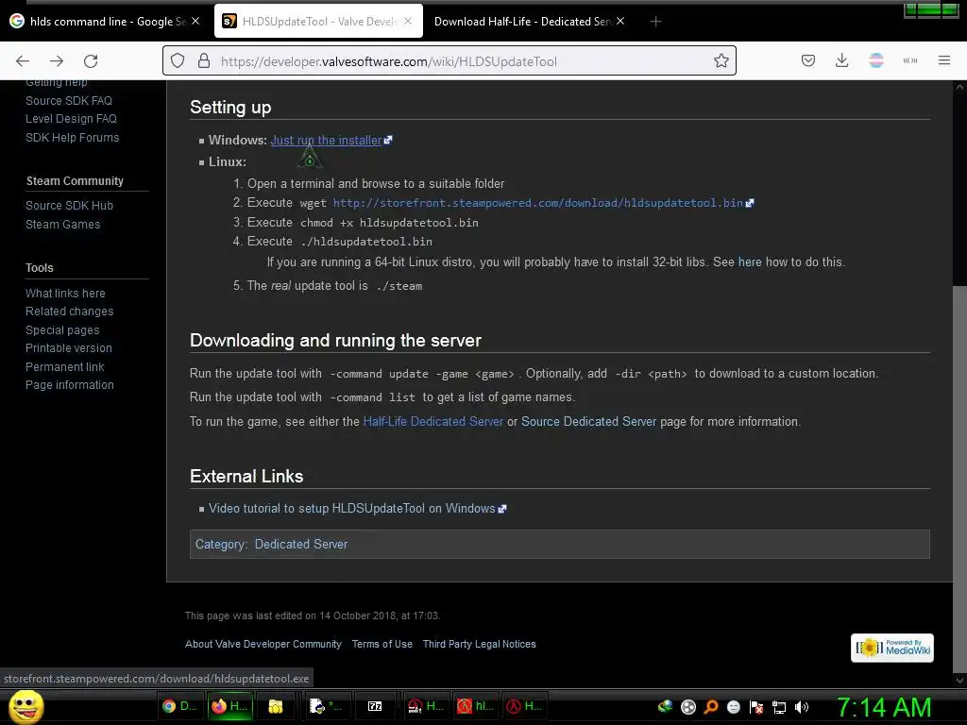Open About Valve Developer Community footer link
967x725 pixels.
click(x=263, y=644)
